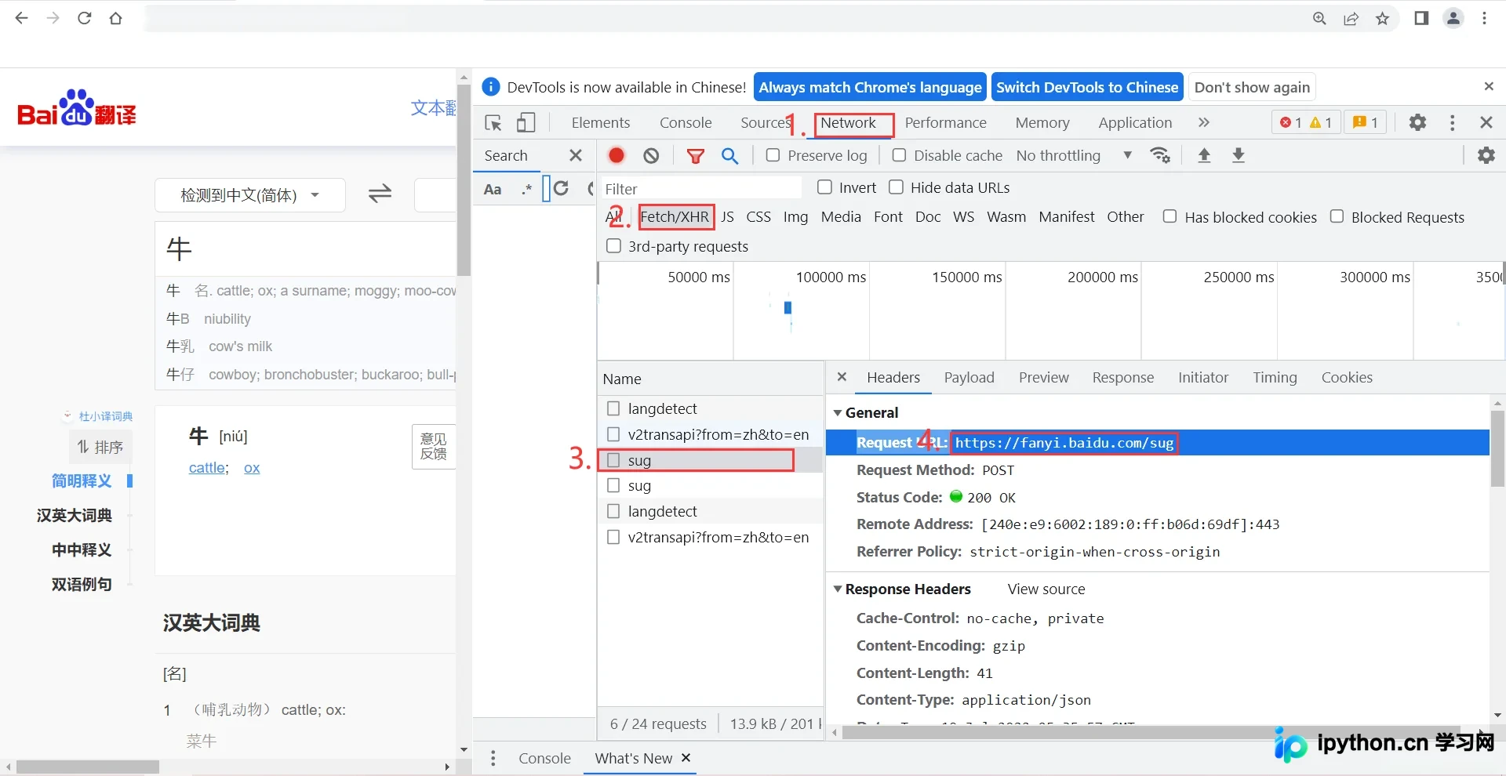
Task: Open network search magnifier icon
Action: 729,156
